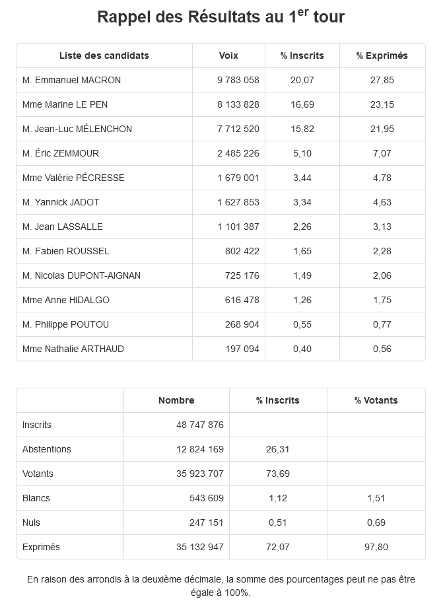
Task: Select the 'Abstentions' row label
Action: [47, 449]
